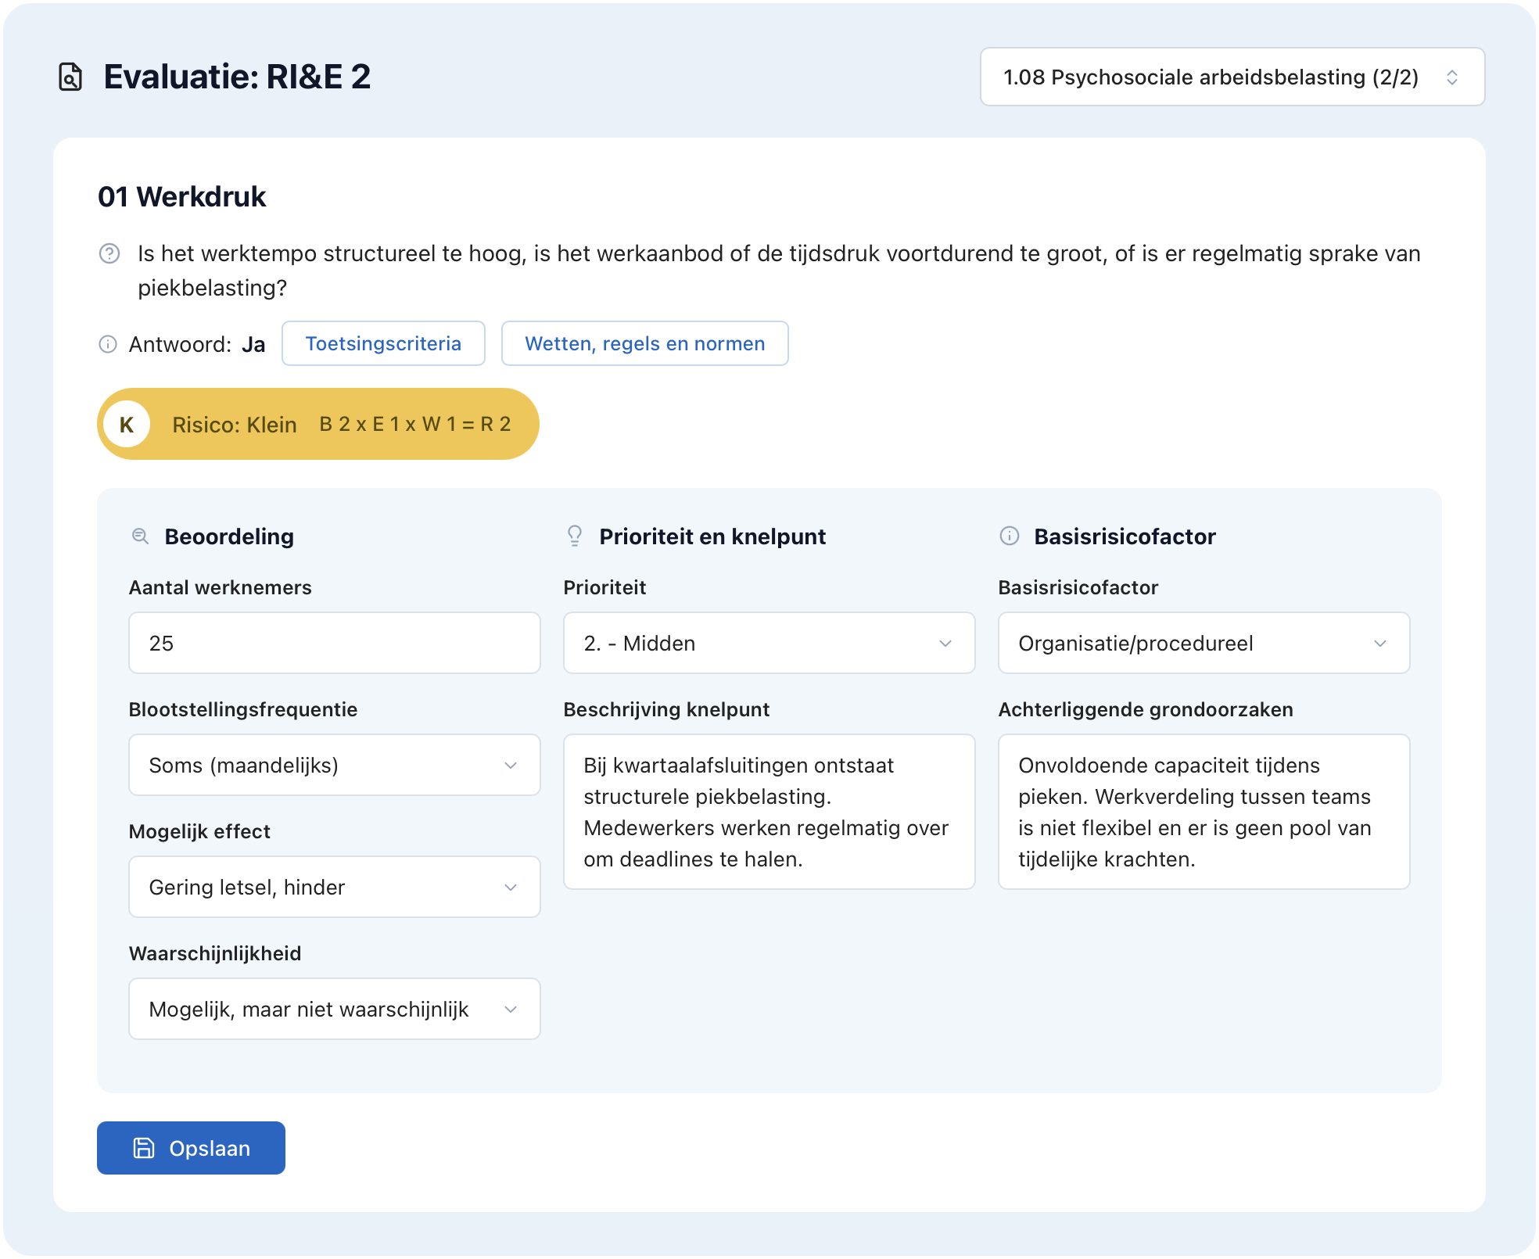This screenshot has width=1539, height=1259.
Task: Save the evaluation with Opslaan
Action: point(191,1148)
